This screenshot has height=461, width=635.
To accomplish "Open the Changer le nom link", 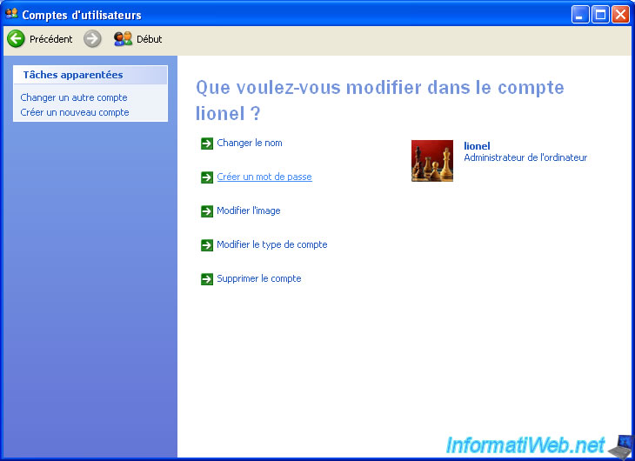I will [250, 143].
